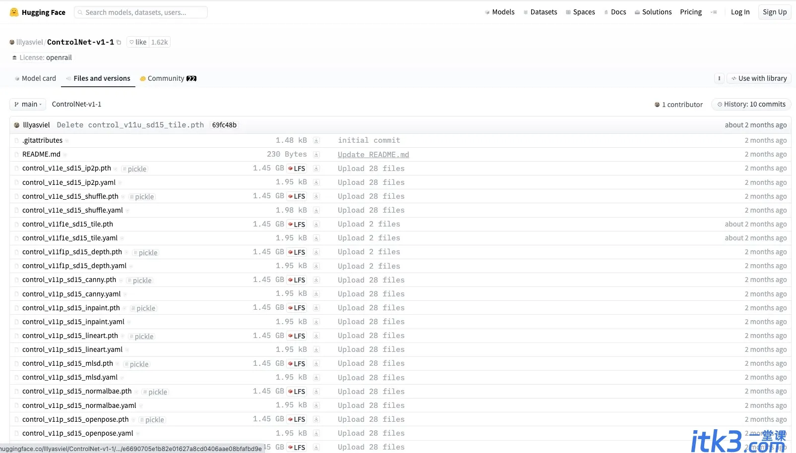
Task: Click the Hugging Face logo icon
Action: point(14,12)
